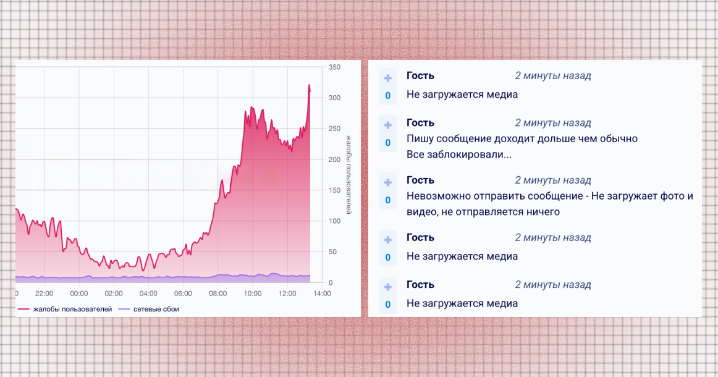Click plus icon beside "Пишу сообщение" comment

[388, 125]
